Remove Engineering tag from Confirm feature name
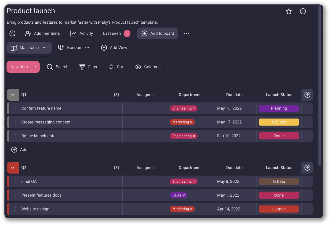The width and height of the screenshot is (330, 225). [194, 109]
